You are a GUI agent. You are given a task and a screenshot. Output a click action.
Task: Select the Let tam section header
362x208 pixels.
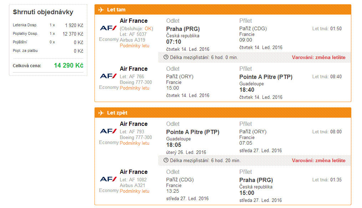223,10
